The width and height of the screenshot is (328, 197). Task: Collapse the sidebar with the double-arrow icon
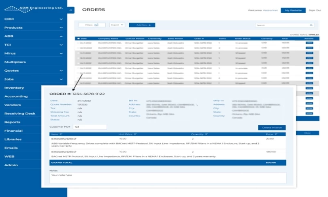pyautogui.click(x=71, y=10)
